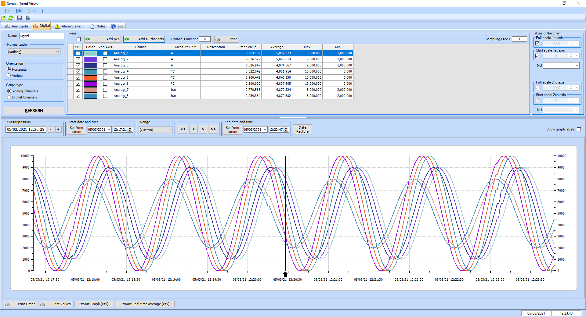586x317 pixels.
Task: Click end Set from cursor button
Action: [x=232, y=130]
